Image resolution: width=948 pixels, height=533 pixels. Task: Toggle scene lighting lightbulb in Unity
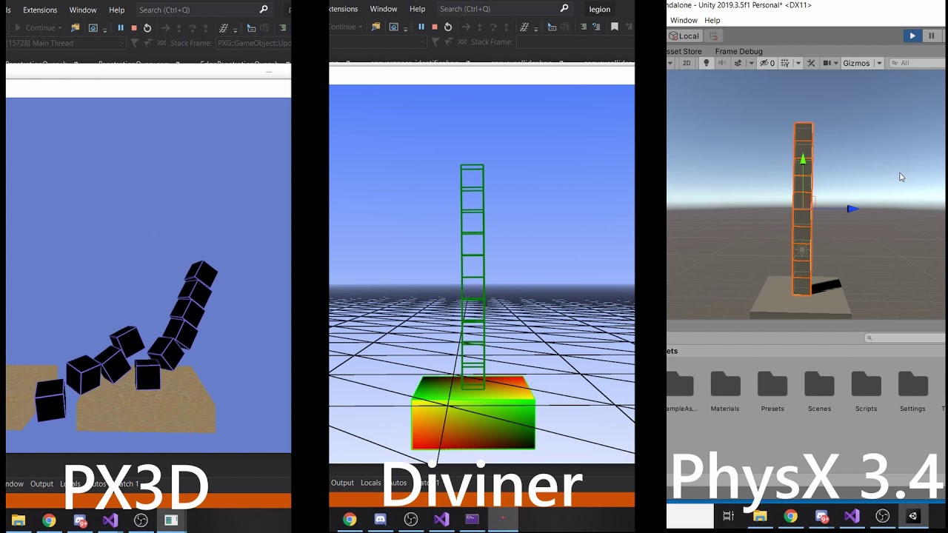click(x=706, y=63)
